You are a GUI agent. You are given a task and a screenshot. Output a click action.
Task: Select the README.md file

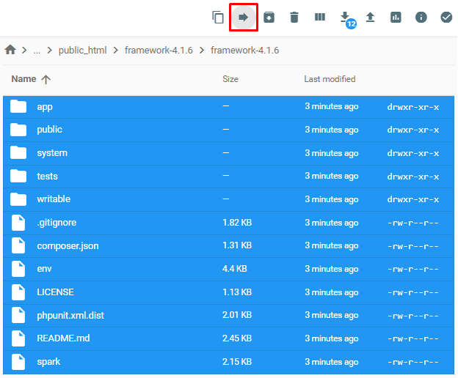coord(63,338)
